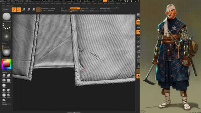Screen dimensions: 201x113
Task: Open the Document menu
Action: tap(19, 3)
